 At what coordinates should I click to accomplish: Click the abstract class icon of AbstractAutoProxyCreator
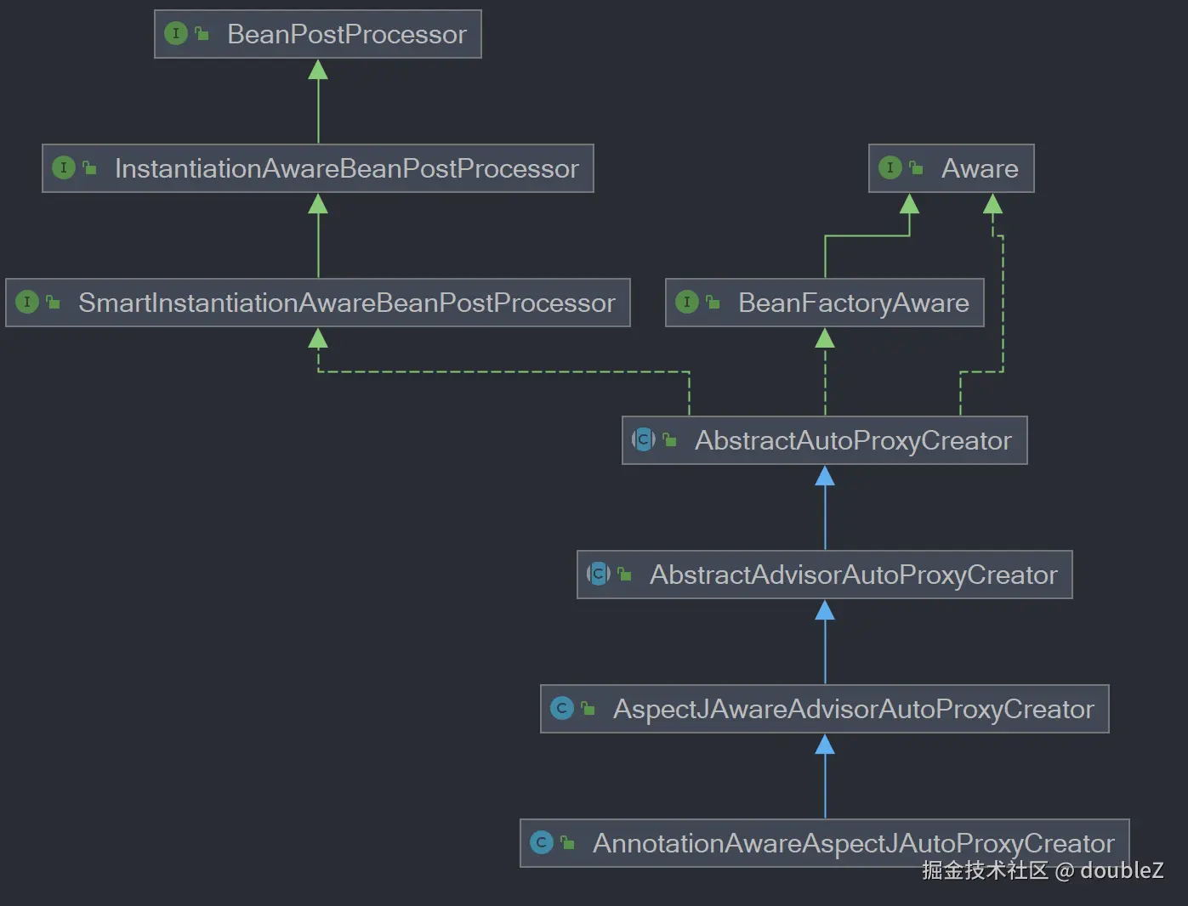point(644,439)
